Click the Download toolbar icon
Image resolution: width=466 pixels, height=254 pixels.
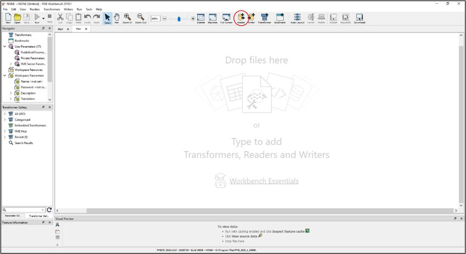click(359, 19)
